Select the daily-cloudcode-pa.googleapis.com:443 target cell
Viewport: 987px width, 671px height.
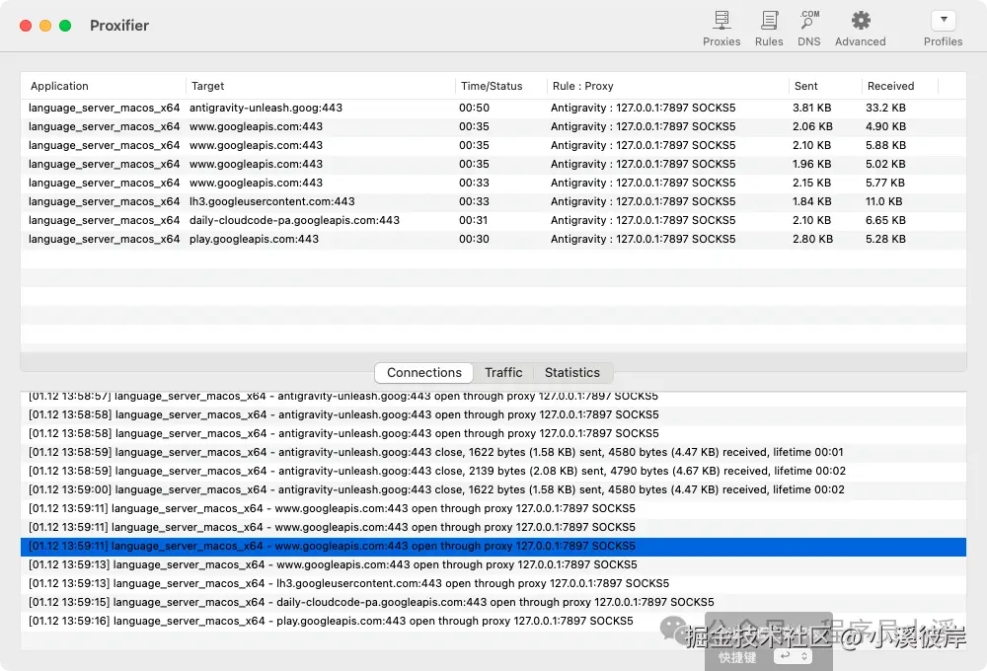294,220
